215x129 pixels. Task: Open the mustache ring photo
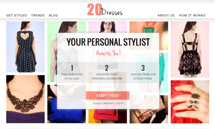pos(190,102)
